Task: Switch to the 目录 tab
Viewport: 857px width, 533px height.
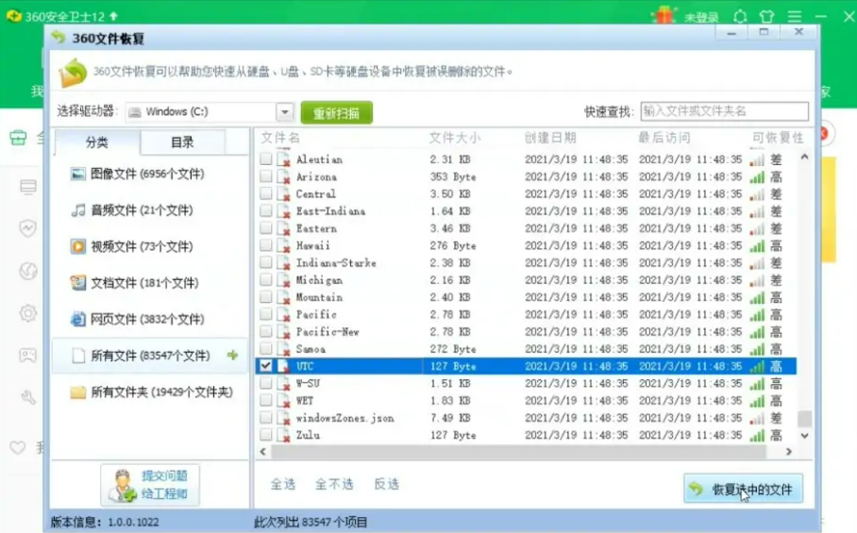Action: (182, 142)
